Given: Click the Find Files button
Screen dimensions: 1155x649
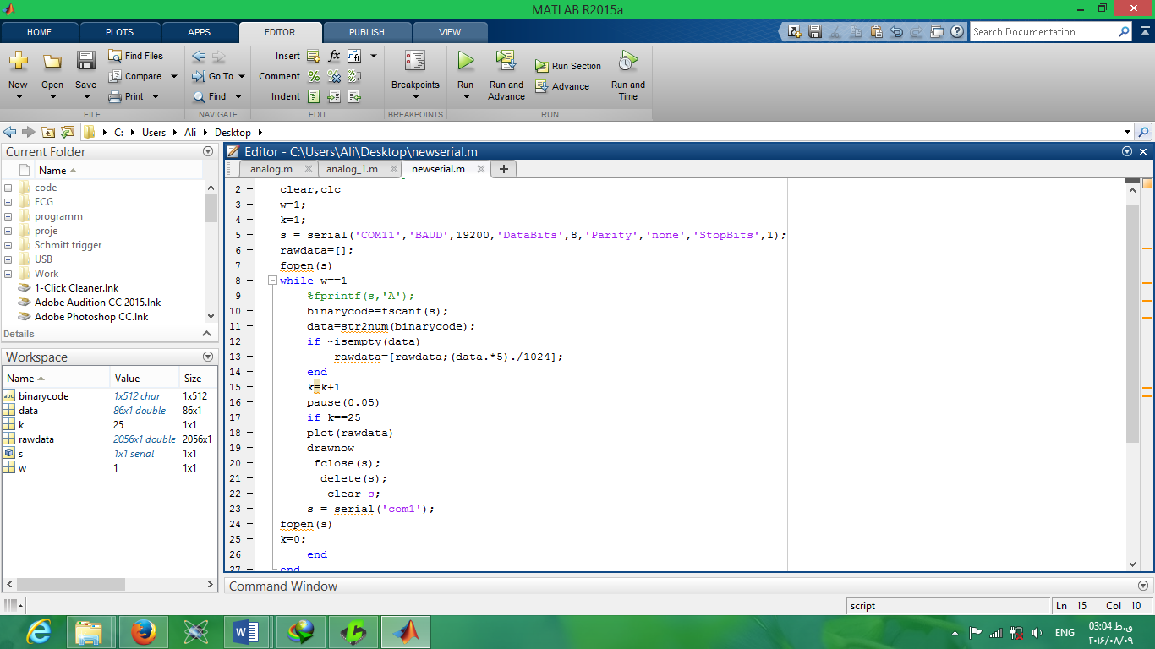Looking at the screenshot, I should pos(135,56).
